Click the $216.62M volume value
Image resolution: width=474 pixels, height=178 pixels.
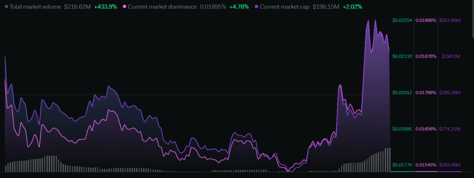tap(78, 6)
